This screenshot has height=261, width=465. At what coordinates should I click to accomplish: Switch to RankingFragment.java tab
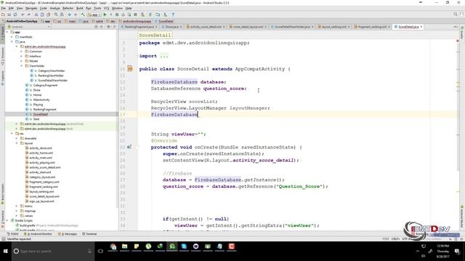[x=139, y=27]
